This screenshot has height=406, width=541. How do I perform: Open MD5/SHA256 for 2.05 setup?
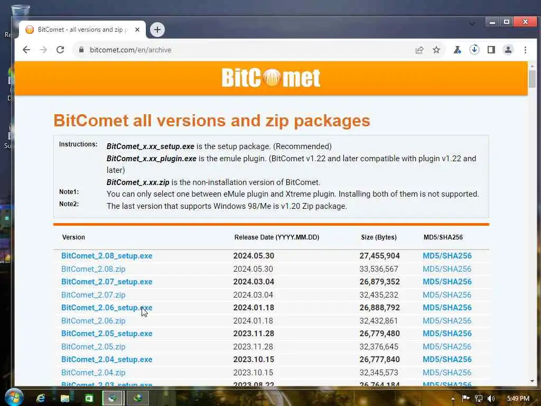tap(447, 334)
